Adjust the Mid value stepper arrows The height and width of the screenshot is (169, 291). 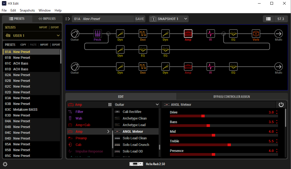pos(277,131)
